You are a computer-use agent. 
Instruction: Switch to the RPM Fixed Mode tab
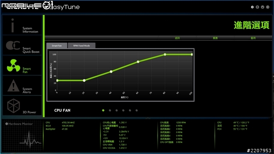pos(82,46)
